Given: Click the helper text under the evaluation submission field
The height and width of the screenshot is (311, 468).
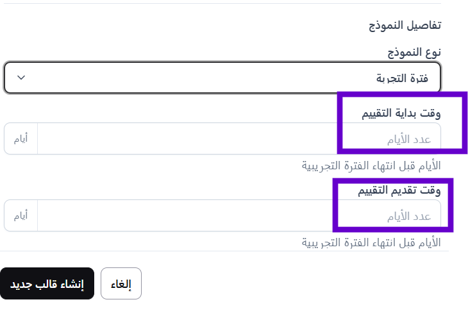Looking at the screenshot, I should 371,242.
